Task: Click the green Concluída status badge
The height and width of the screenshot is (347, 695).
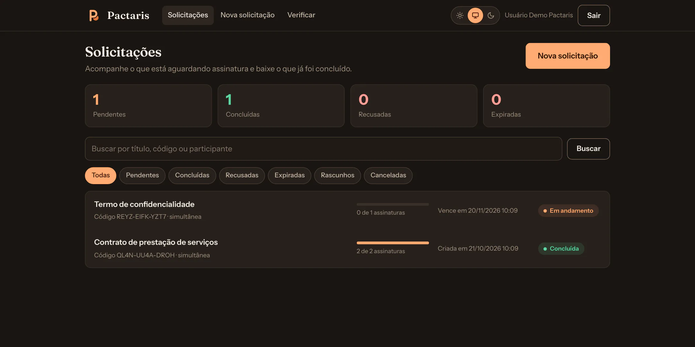Action: (x=561, y=249)
